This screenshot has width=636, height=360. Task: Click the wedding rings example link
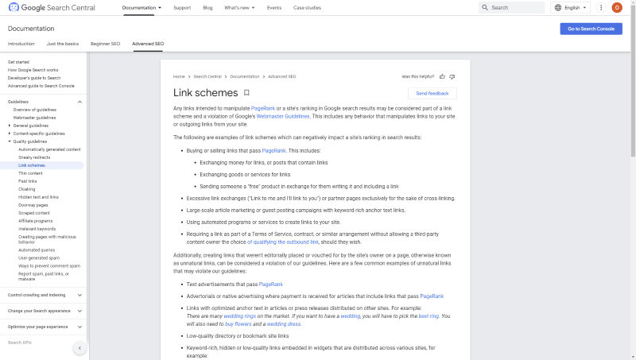point(240,315)
